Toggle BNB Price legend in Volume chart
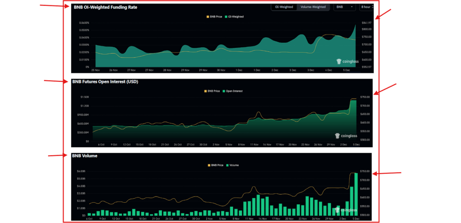 215,165
